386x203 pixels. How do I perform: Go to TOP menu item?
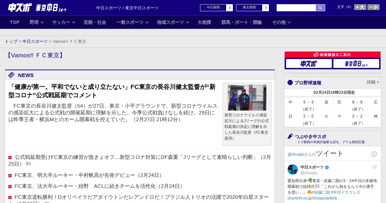pyautogui.click(x=14, y=22)
